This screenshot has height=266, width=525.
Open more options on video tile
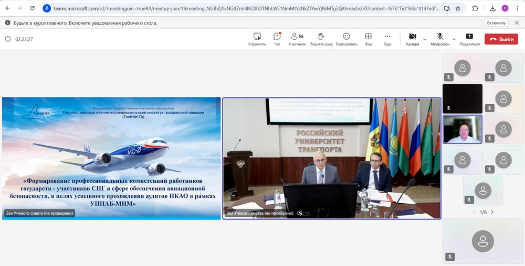click(x=307, y=213)
